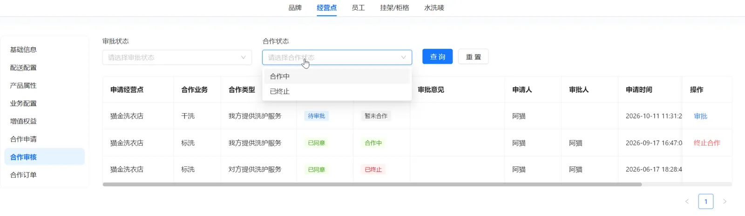745x216 pixels.
Task: Click the 审批状态 dropdown arrow icon
Action: coord(243,57)
